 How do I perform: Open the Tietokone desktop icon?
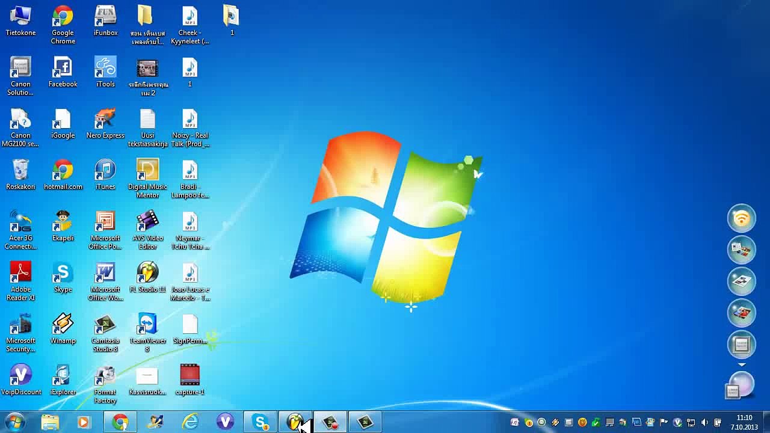tap(20, 21)
